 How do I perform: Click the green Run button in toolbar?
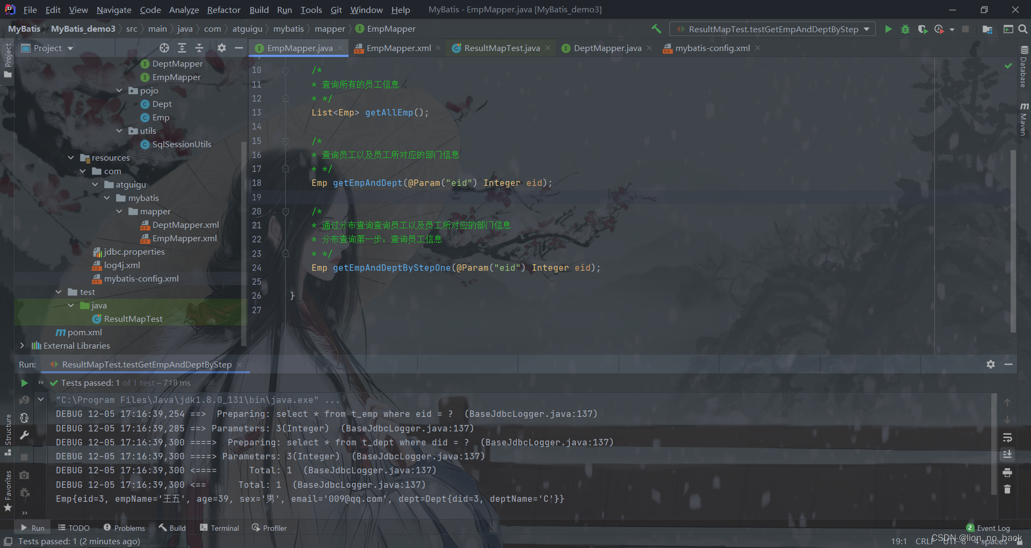888,29
